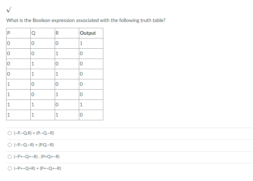The image size is (253, 181).
Task: Click the third answer option text
Action: 37,156
